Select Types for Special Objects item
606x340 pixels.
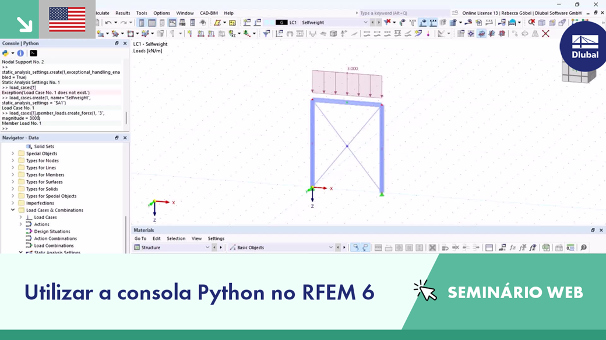51,196
